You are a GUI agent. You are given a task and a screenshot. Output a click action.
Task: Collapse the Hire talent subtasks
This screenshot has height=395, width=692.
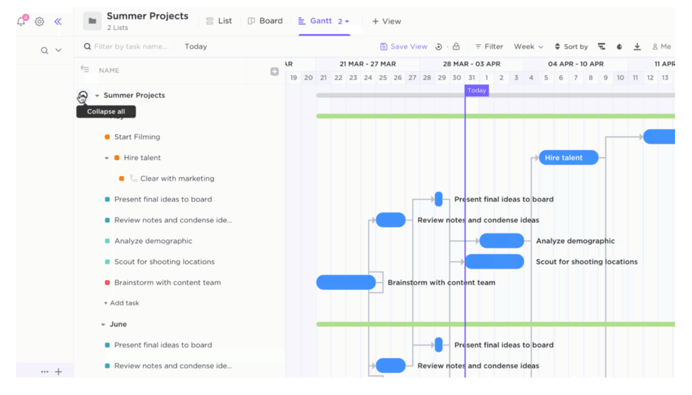point(107,158)
